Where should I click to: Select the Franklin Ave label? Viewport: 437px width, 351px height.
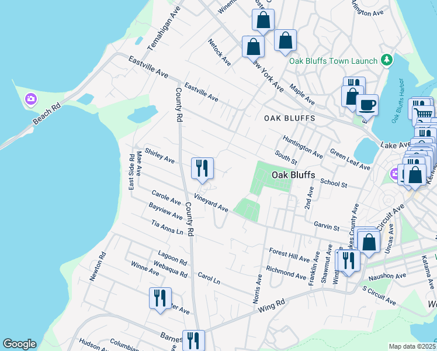point(314,269)
